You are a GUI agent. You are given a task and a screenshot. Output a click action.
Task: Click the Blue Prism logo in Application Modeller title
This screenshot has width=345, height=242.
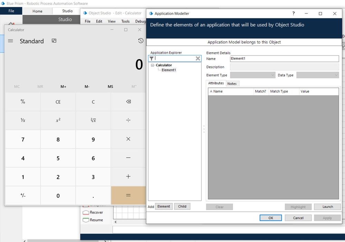pos(151,13)
